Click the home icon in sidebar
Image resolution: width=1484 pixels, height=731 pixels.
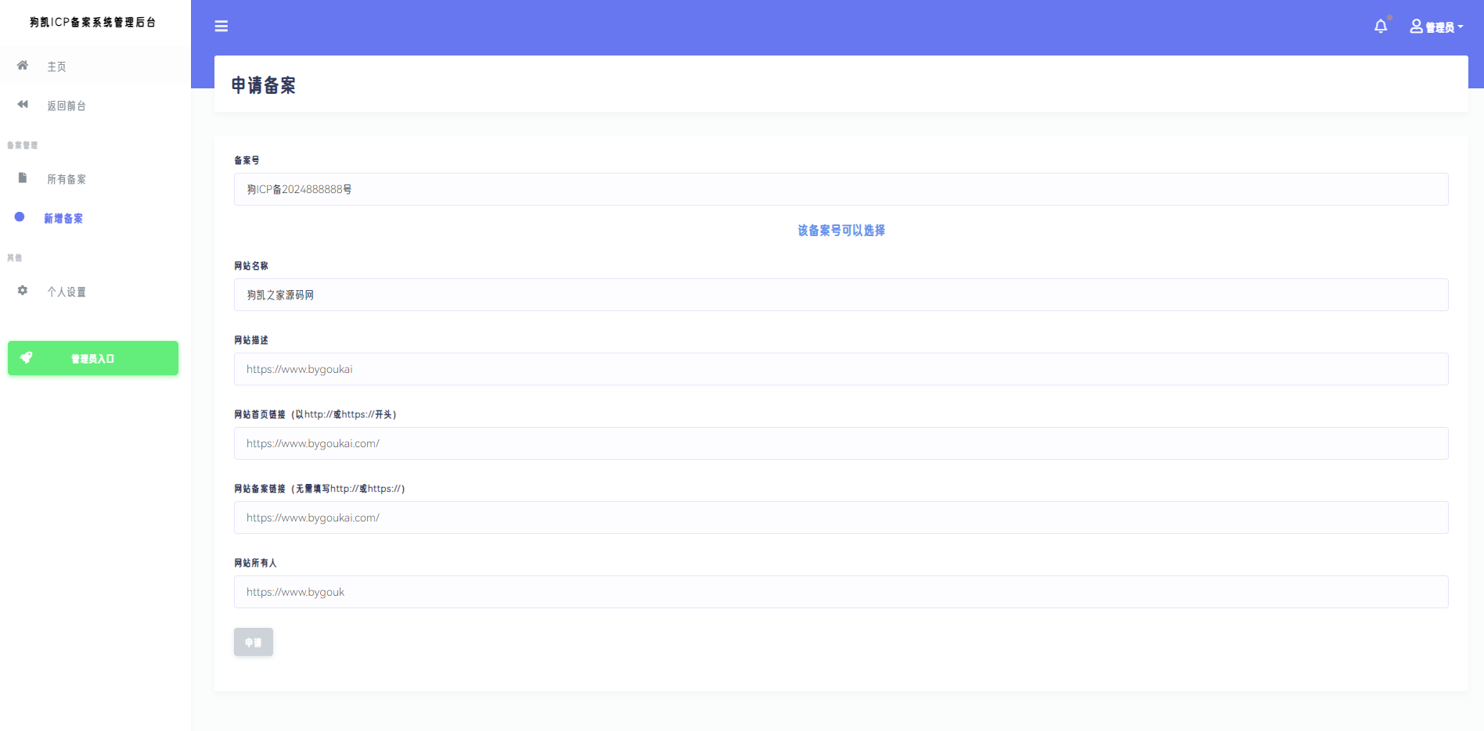(23, 66)
